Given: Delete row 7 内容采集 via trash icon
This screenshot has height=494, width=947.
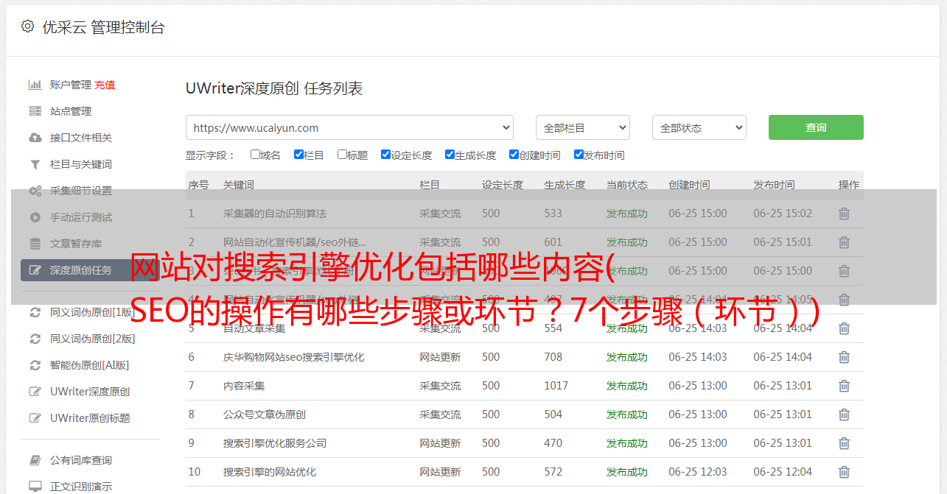Looking at the screenshot, I should pyautogui.click(x=845, y=386).
